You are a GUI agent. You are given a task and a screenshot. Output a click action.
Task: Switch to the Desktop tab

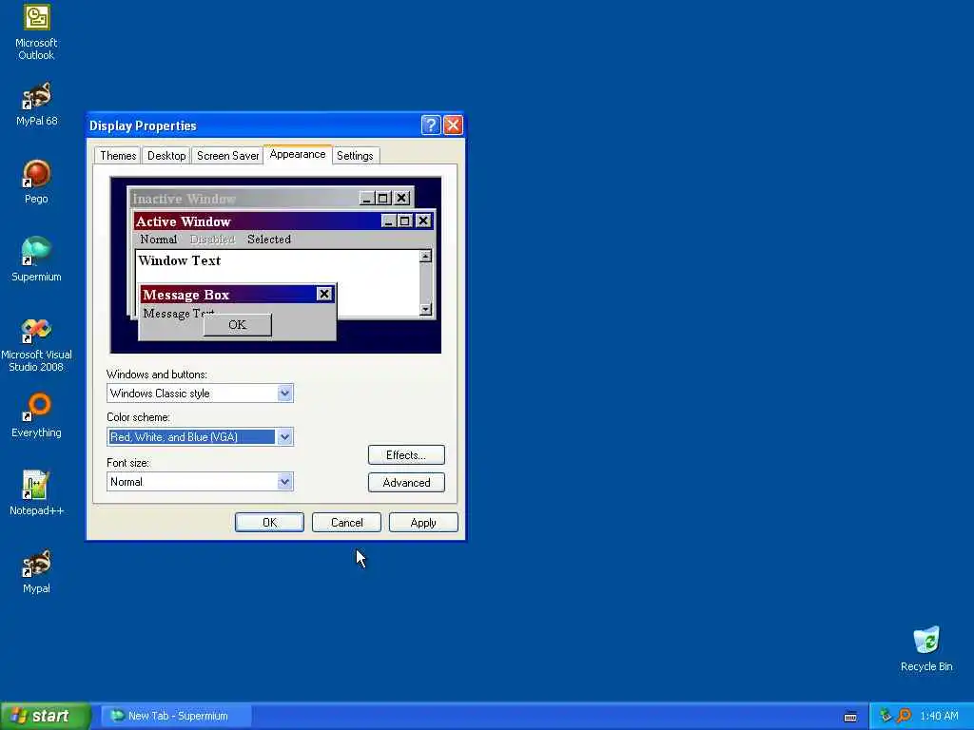[166, 156]
